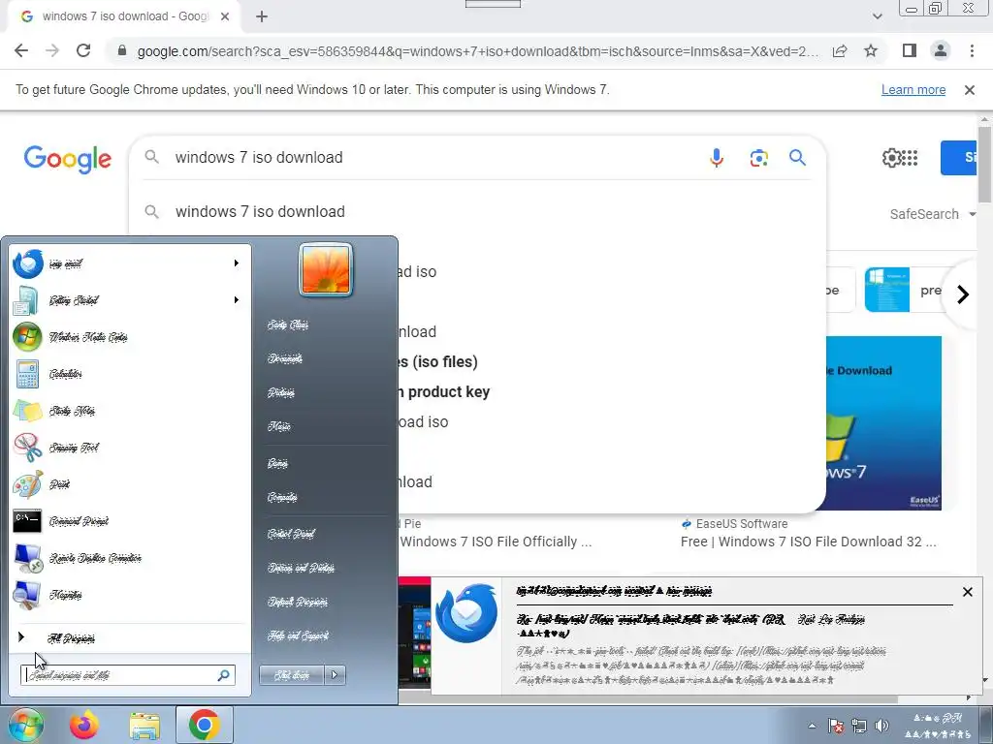This screenshot has width=993, height=744.
Task: Open Games from Start menu right pane
Action: 277,464
